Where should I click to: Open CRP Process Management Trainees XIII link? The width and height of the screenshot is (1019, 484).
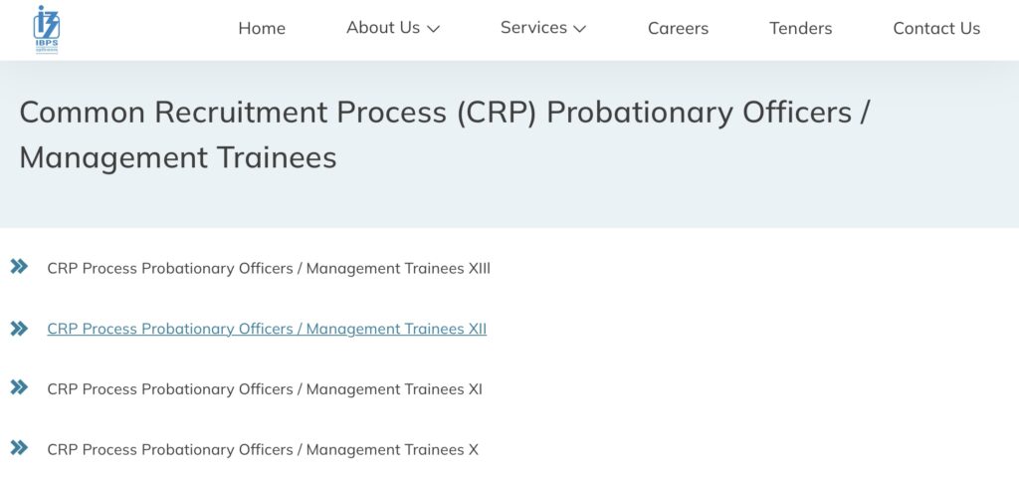coord(269,269)
